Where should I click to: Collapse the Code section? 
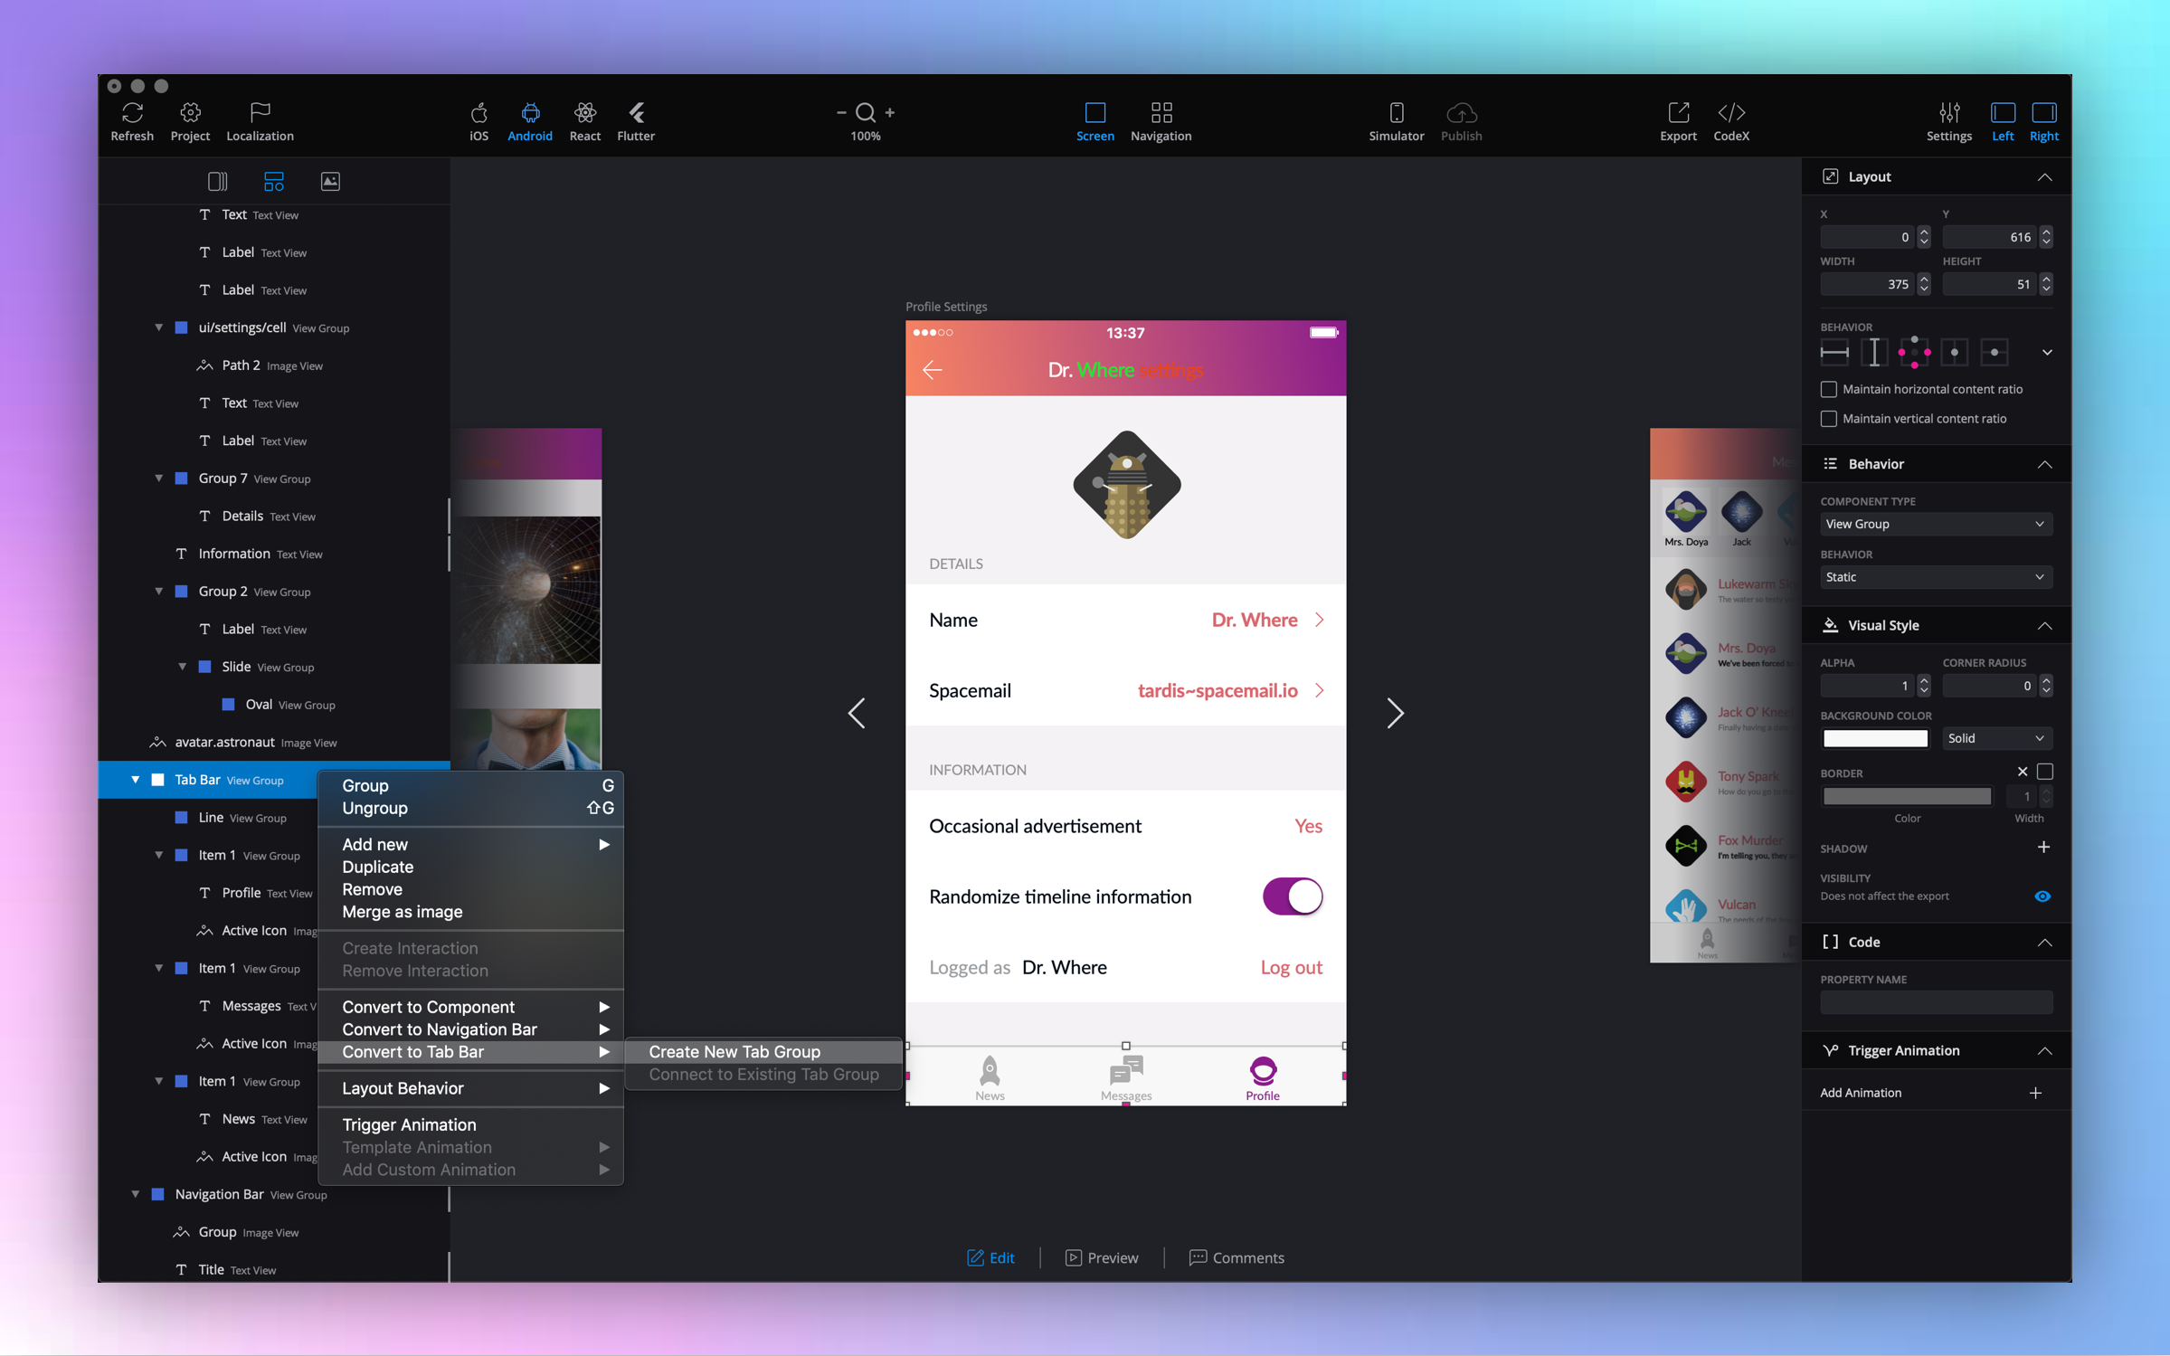(2044, 942)
